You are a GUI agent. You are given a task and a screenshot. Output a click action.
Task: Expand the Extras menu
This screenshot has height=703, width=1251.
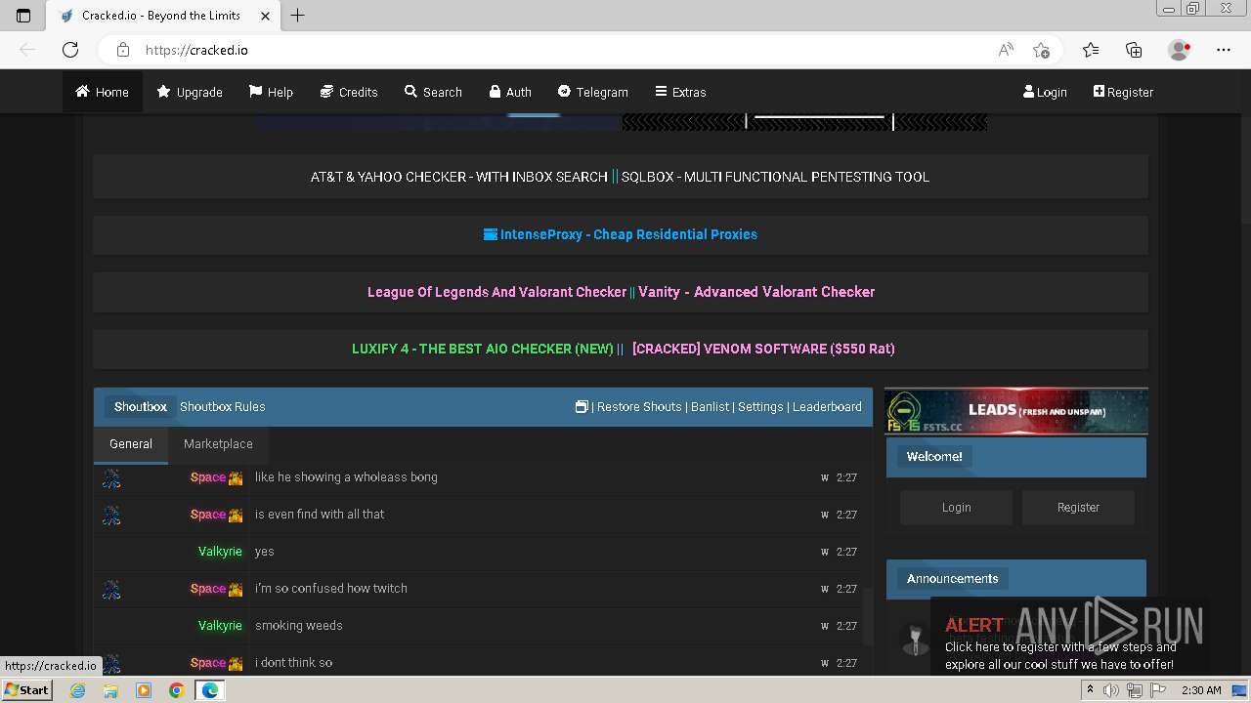(x=680, y=92)
